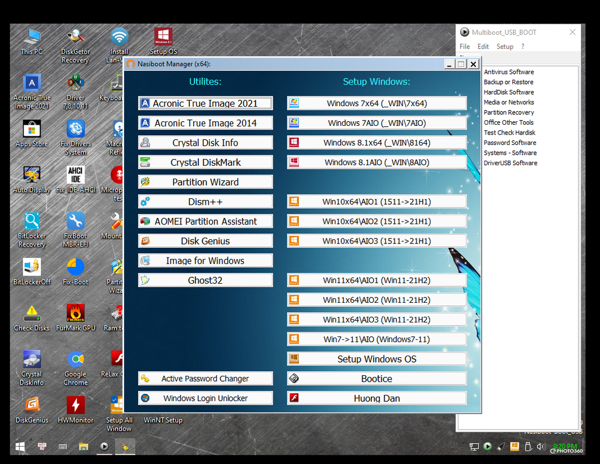
Task: Open Edit menu in Multiboot_USB_BOOT window
Action: pyautogui.click(x=483, y=46)
